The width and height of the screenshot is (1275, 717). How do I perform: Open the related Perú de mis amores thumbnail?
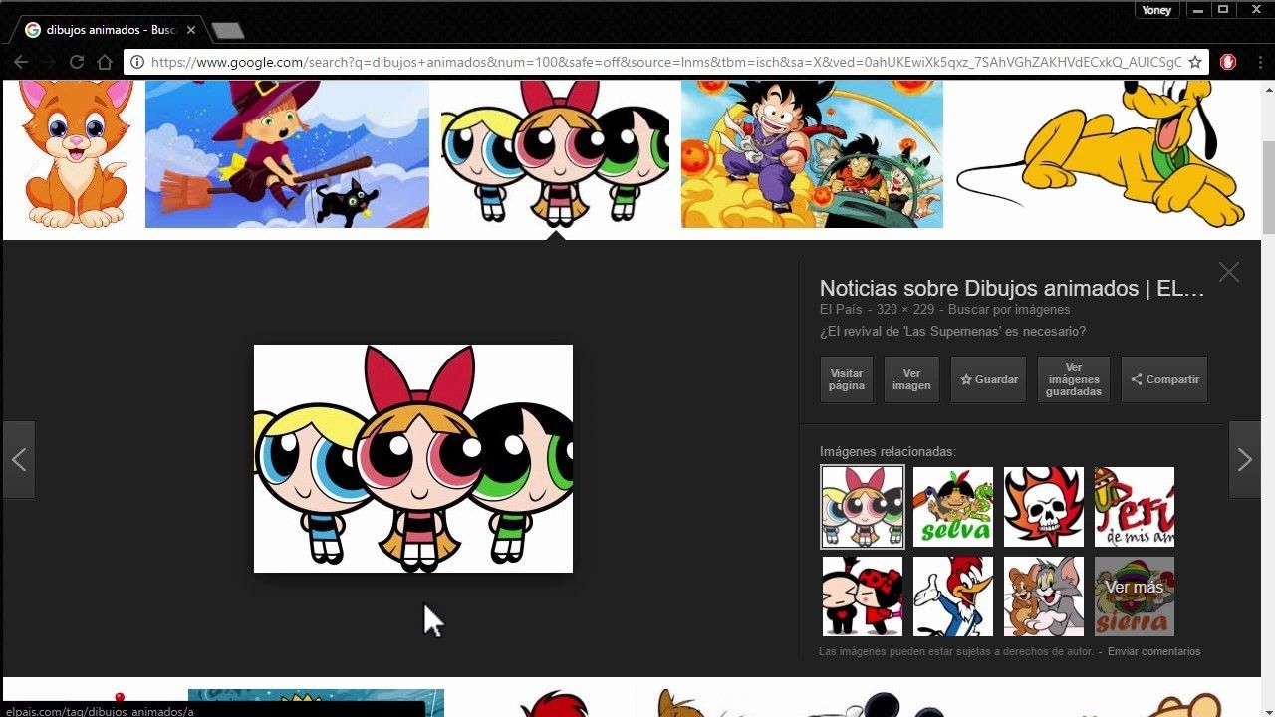click(1135, 507)
